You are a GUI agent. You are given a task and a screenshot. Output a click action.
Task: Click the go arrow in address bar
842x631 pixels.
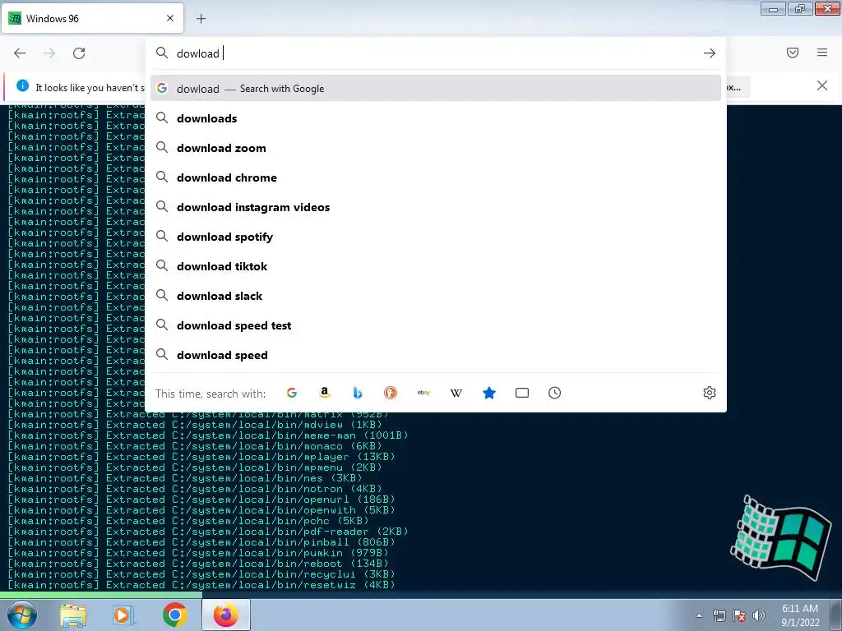click(x=710, y=53)
